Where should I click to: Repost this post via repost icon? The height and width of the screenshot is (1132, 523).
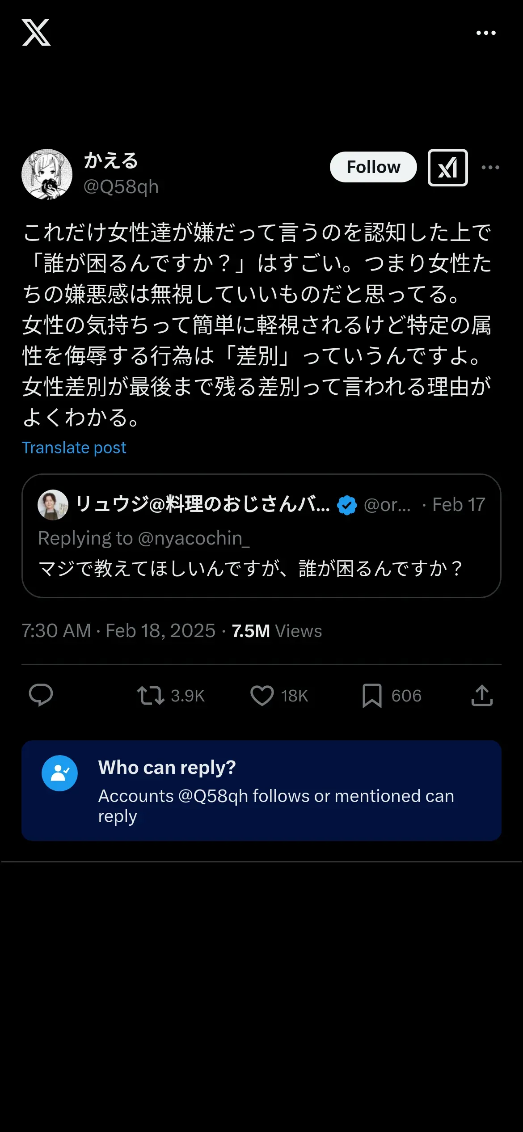click(x=151, y=696)
